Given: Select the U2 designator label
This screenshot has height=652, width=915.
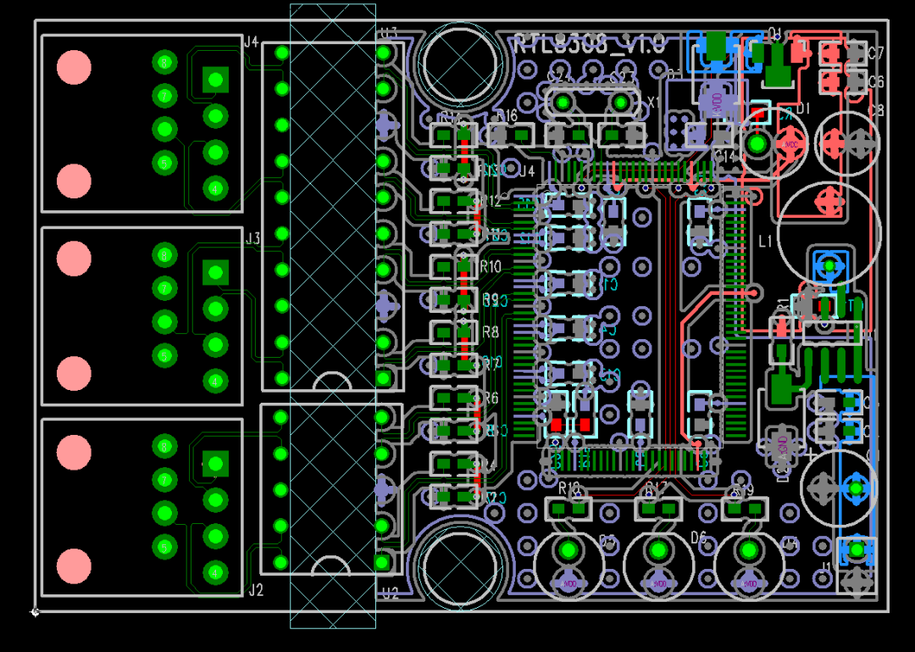Looking at the screenshot, I should [x=391, y=594].
